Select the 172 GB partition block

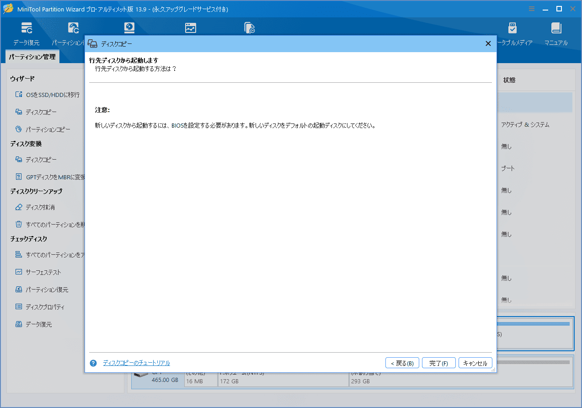(x=283, y=380)
